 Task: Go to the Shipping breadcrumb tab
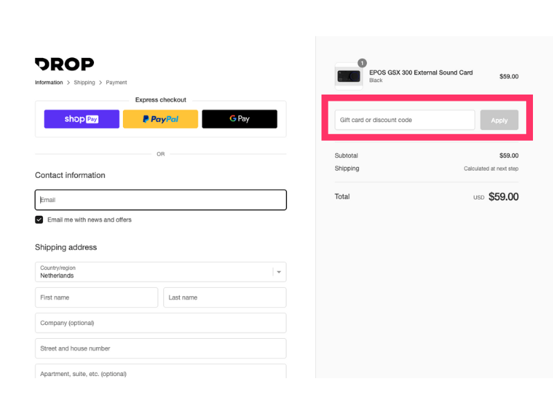84,82
